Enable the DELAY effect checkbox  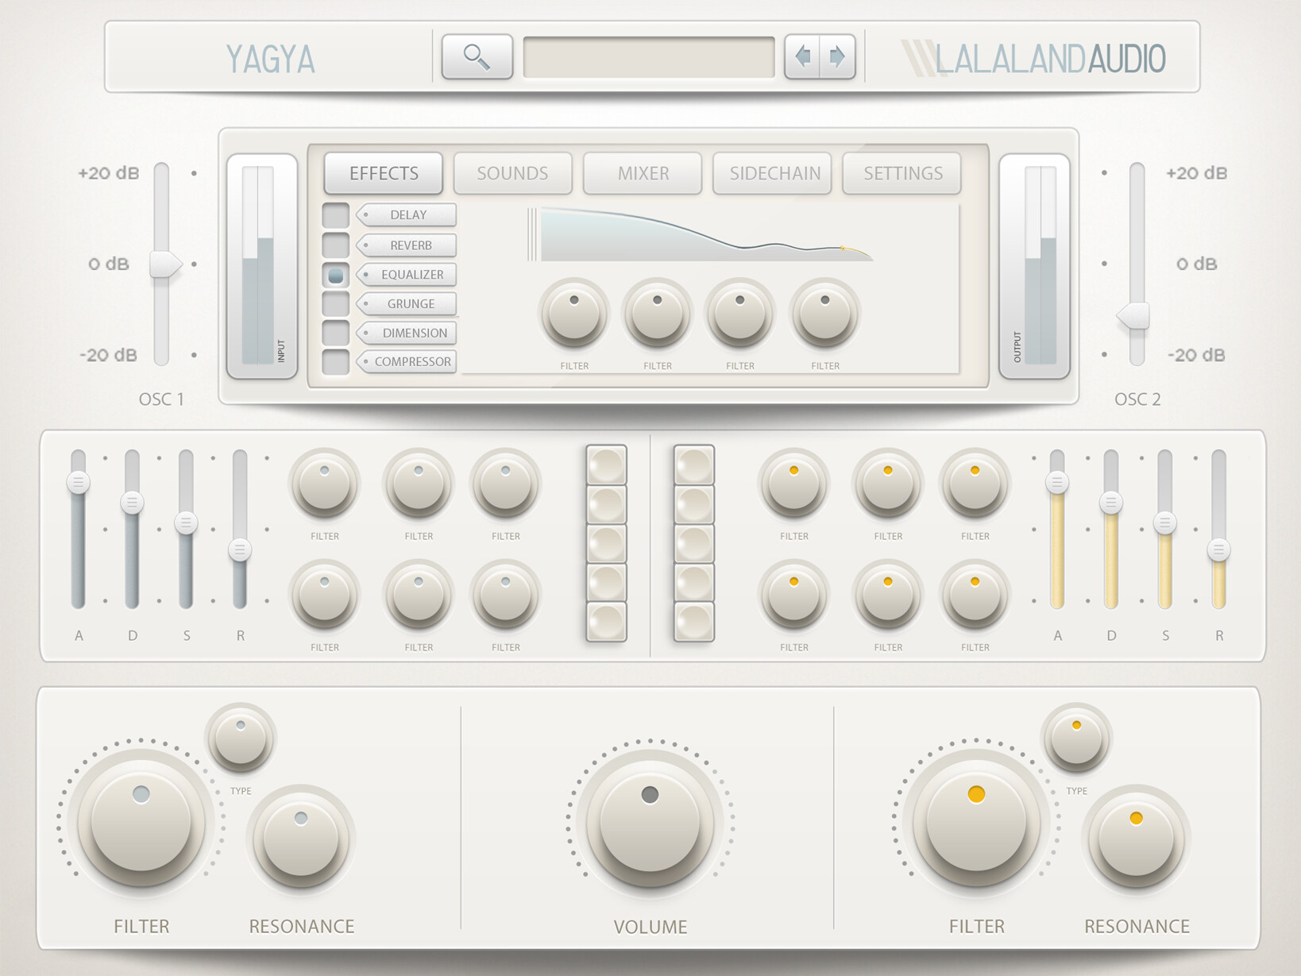tap(334, 215)
